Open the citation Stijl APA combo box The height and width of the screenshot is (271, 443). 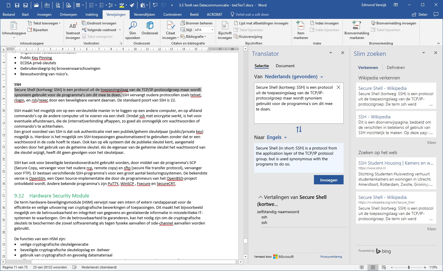(204, 30)
